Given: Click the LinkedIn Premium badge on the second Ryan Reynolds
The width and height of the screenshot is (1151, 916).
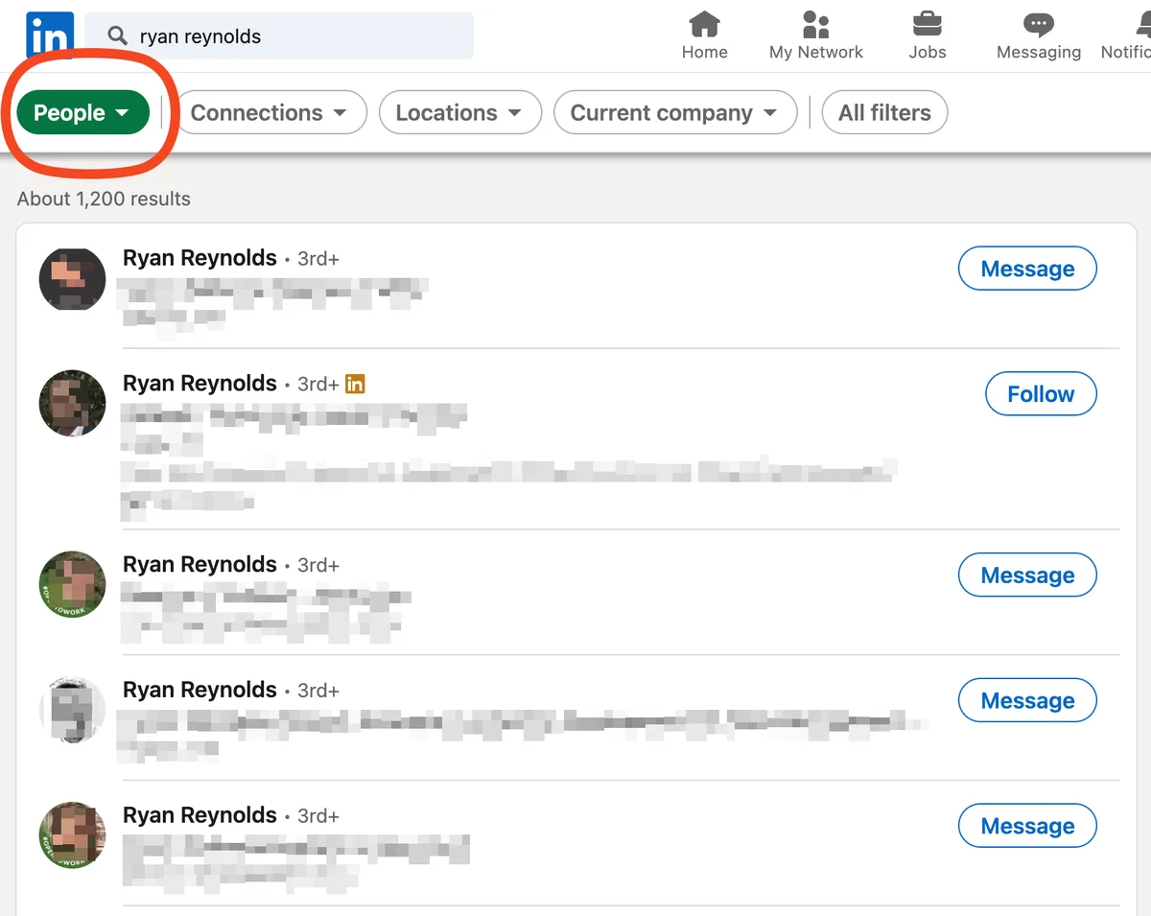Looking at the screenshot, I should point(355,385).
